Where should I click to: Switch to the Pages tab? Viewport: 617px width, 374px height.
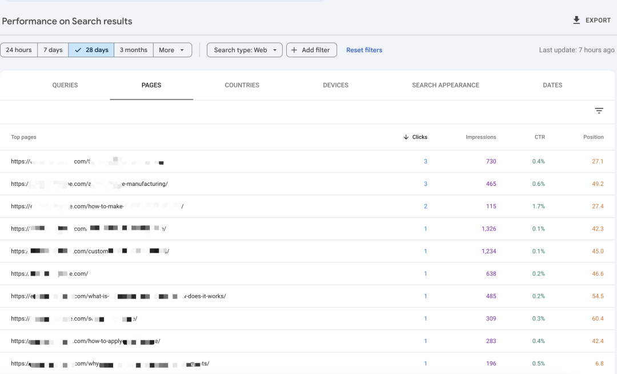[x=151, y=85]
